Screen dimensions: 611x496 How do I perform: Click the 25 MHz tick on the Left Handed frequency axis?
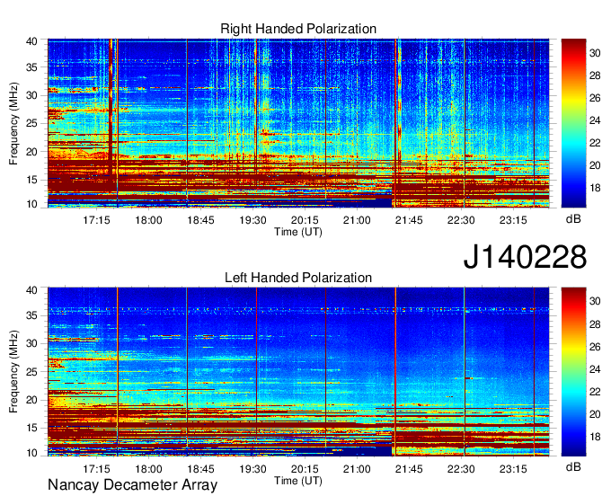31,372
